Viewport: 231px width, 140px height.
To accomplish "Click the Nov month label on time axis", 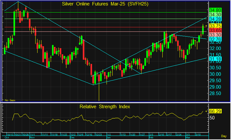I will pyautogui.click(x=32, y=138).
